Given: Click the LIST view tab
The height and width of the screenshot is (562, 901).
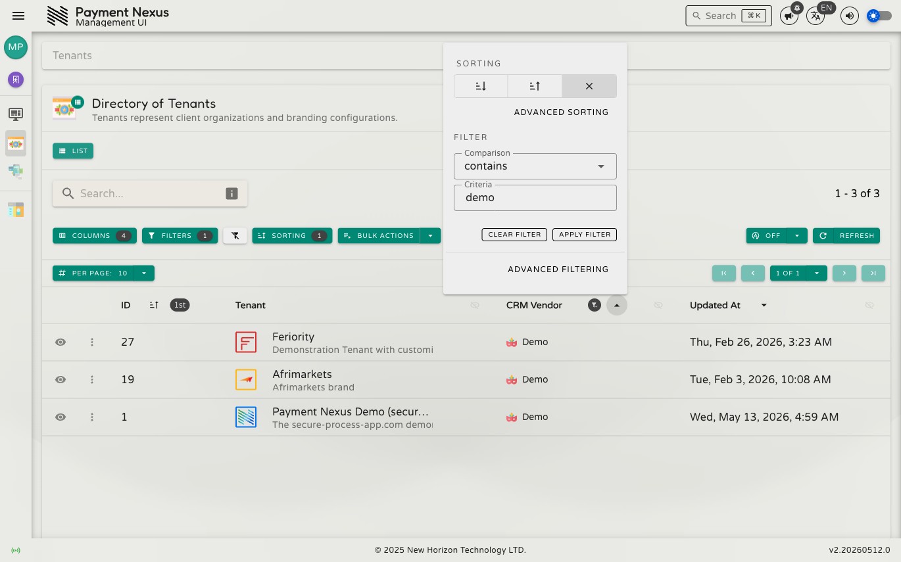Looking at the screenshot, I should pyautogui.click(x=73, y=151).
